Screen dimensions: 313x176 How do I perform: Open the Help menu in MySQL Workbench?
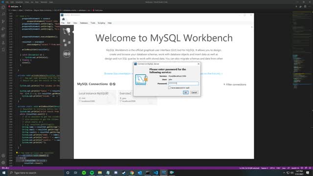click(110, 23)
